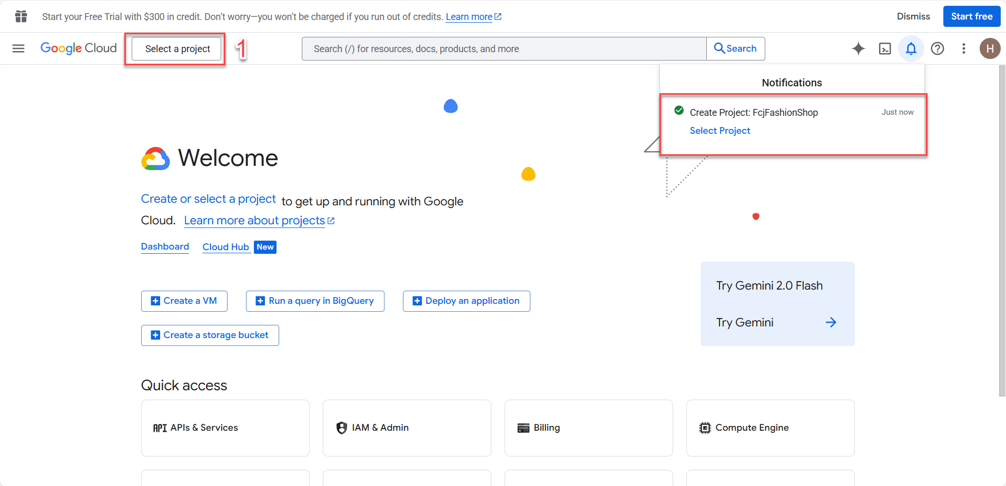This screenshot has width=1006, height=486.
Task: Click the APIs & Services API icon
Action: 160,428
